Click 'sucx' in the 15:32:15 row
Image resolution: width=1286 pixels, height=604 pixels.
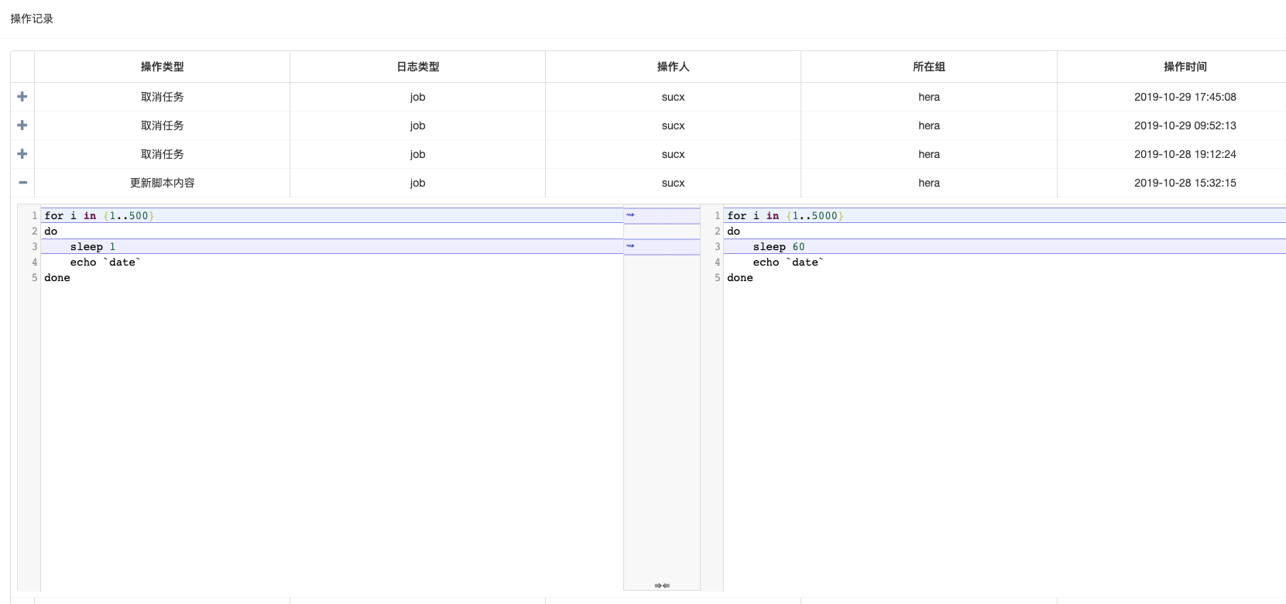(674, 183)
